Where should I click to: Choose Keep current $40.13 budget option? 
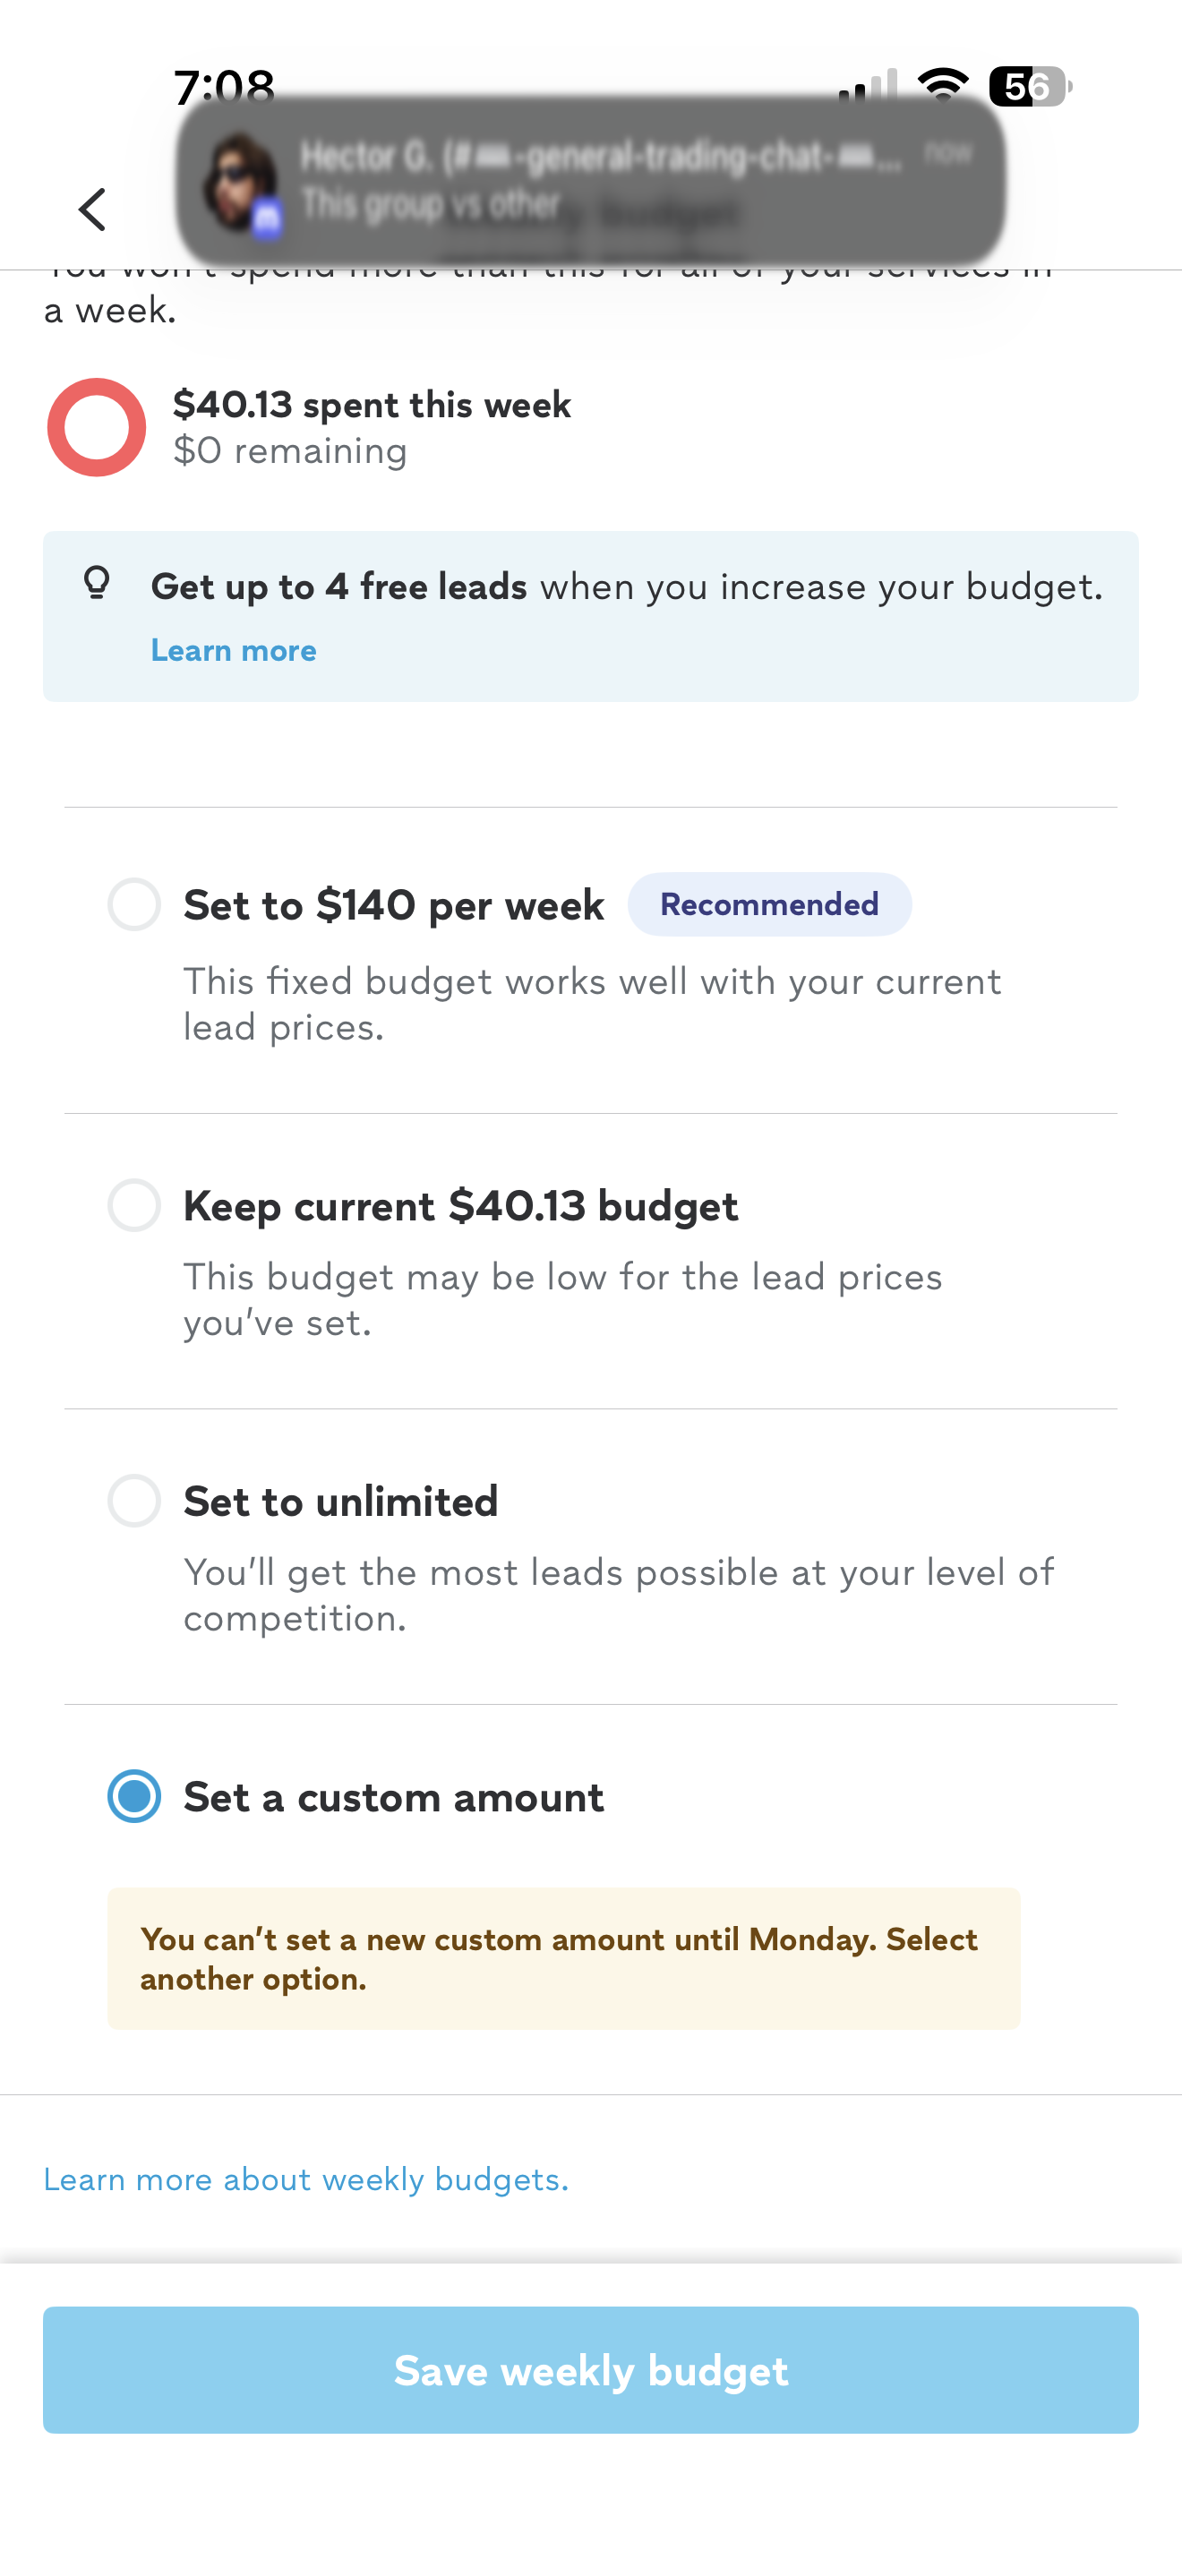[134, 1205]
